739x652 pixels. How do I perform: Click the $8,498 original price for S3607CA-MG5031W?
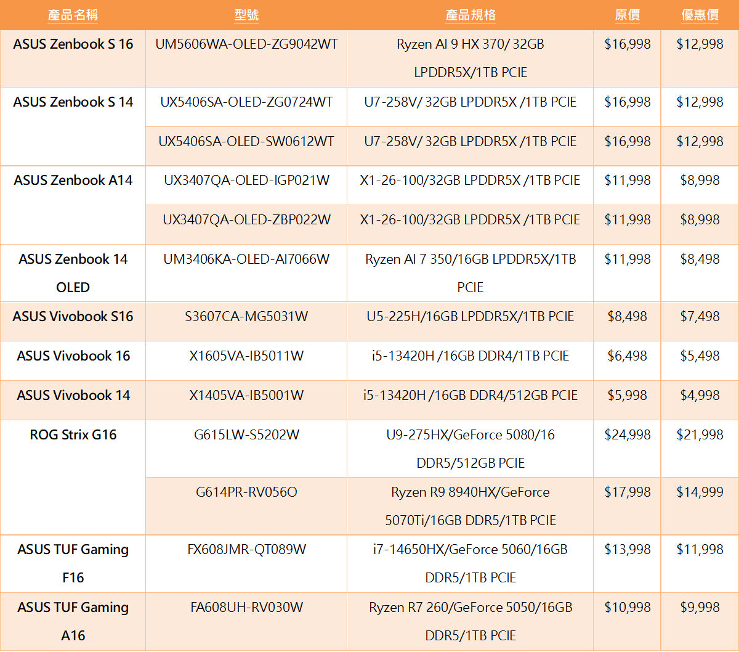(x=627, y=316)
